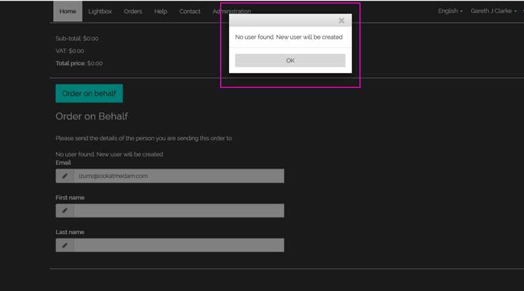The width and height of the screenshot is (524, 291).
Task: Focus the Email input field
Action: click(179, 176)
